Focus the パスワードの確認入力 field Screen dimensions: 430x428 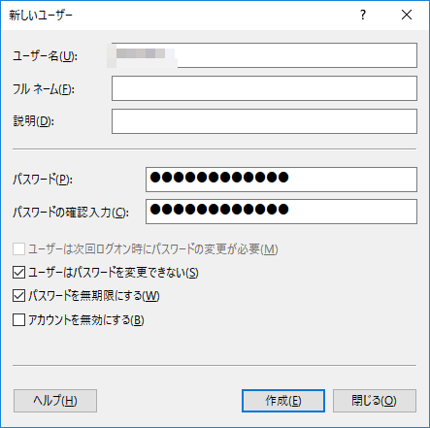(281, 212)
